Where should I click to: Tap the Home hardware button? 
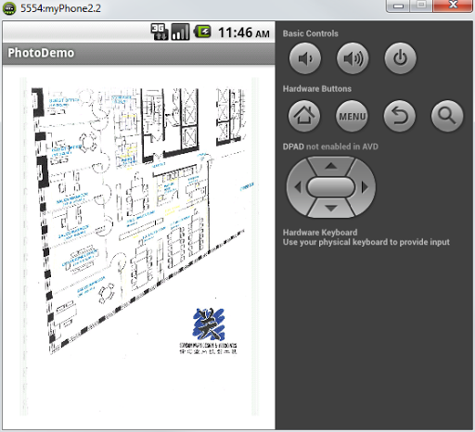[304, 116]
